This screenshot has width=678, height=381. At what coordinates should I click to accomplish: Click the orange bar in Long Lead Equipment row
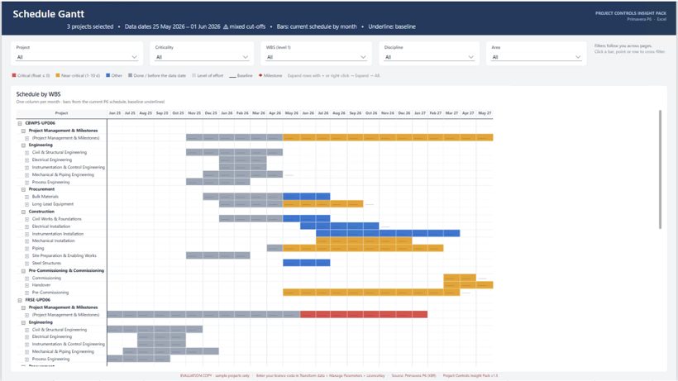tap(323, 204)
